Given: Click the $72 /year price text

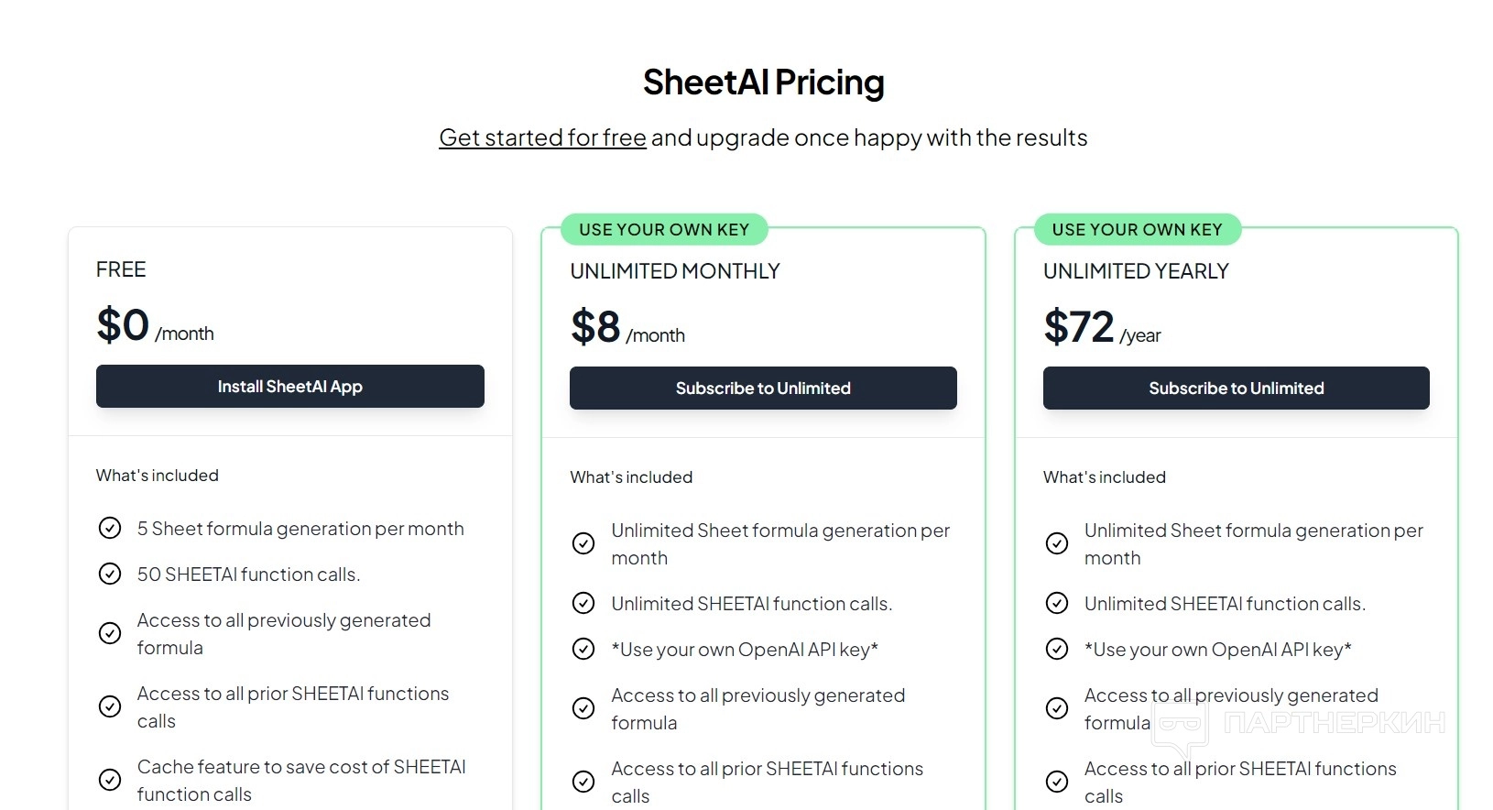Looking at the screenshot, I should [x=1102, y=328].
